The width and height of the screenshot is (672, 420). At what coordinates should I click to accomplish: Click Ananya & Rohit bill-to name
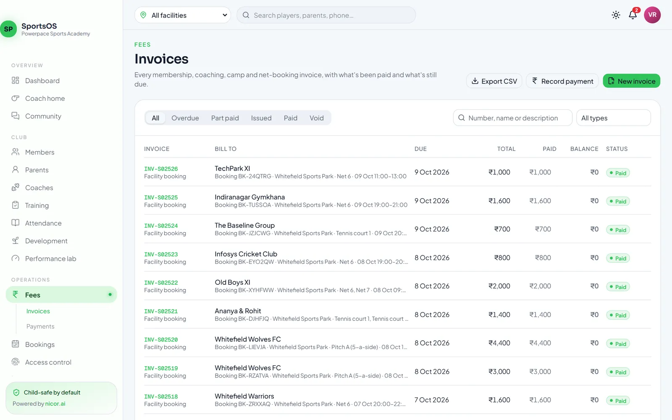pos(238,311)
